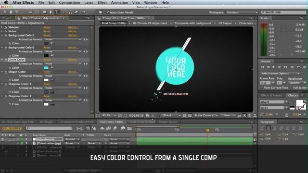The image size is (308, 173).
Task: Toggle transparency grid in viewer
Action: point(190,115)
